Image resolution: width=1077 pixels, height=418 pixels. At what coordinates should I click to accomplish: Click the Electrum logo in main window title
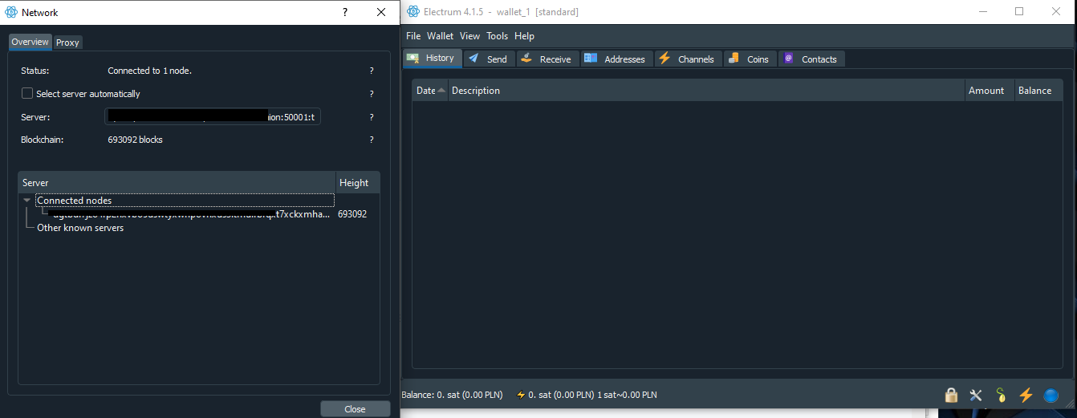pos(413,11)
